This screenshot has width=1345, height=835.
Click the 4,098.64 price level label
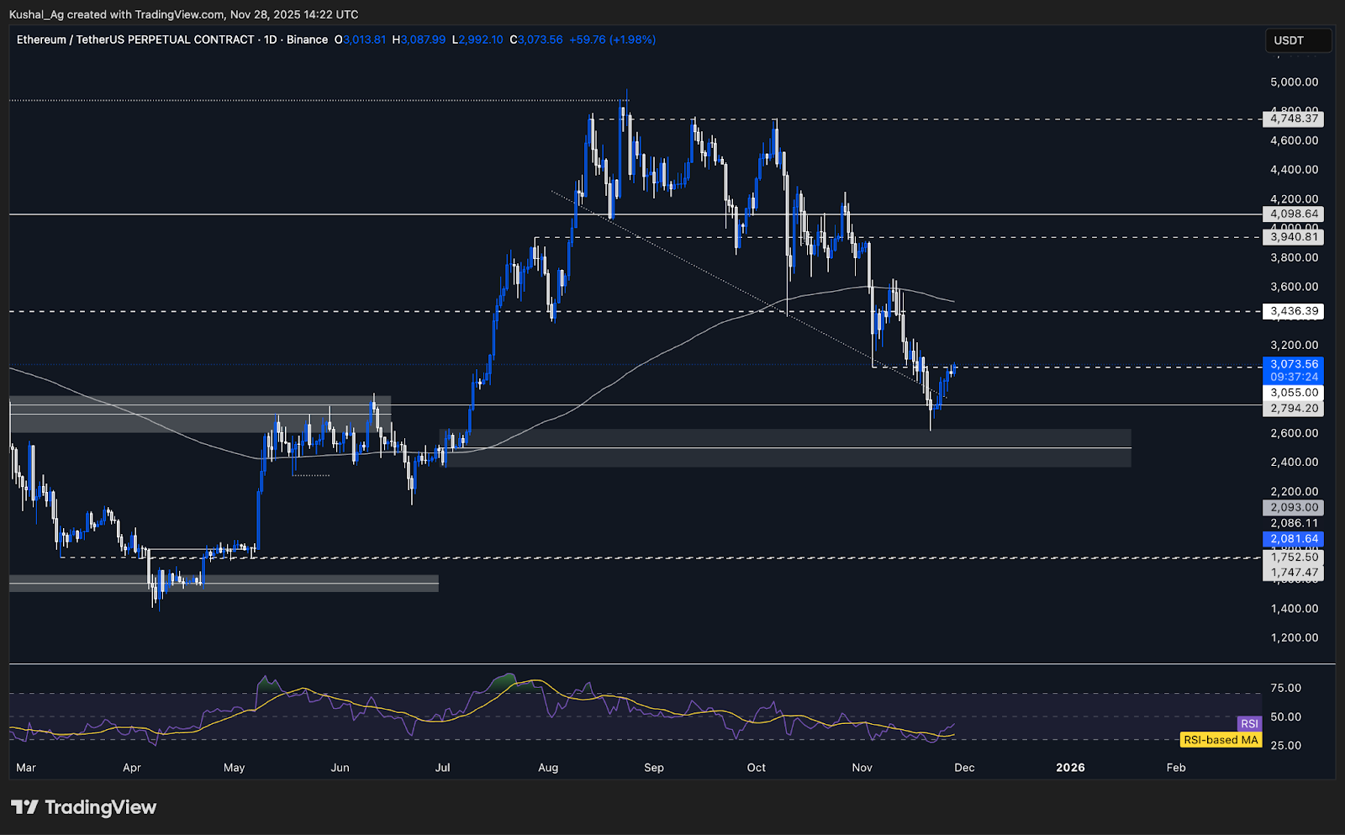[1293, 214]
